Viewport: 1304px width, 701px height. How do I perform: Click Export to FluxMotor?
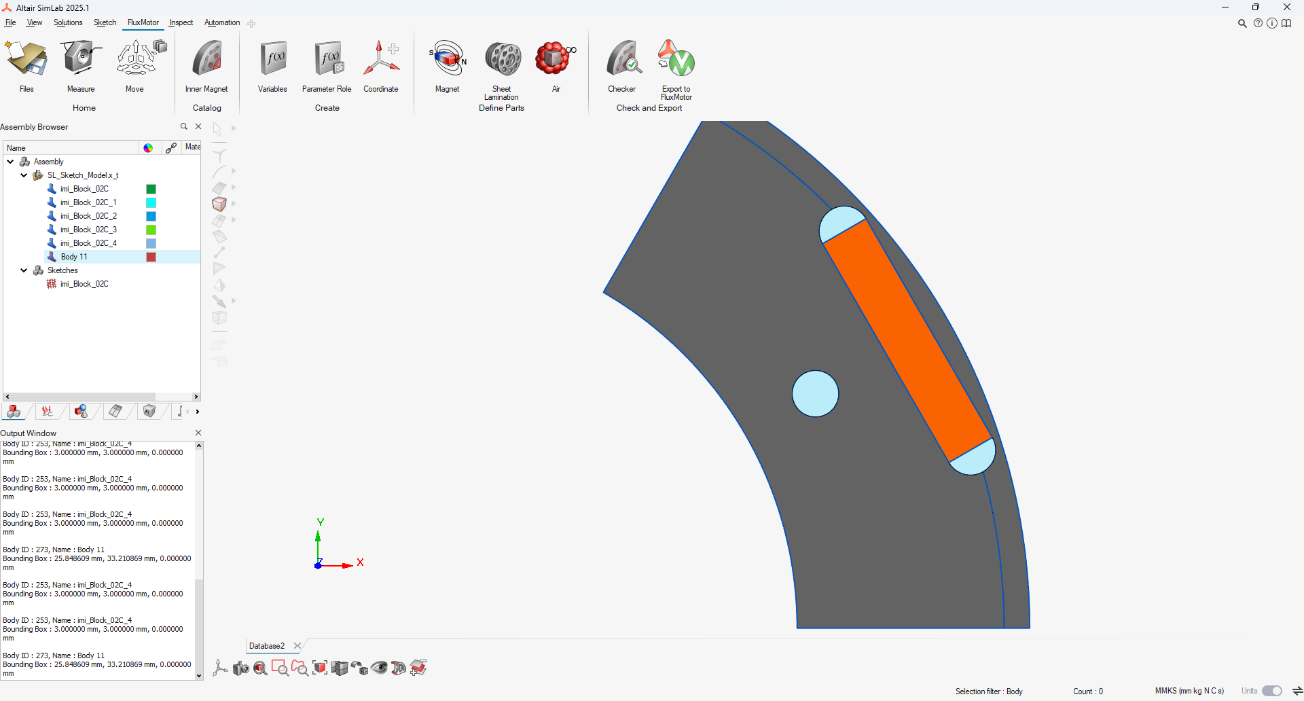tap(676, 70)
